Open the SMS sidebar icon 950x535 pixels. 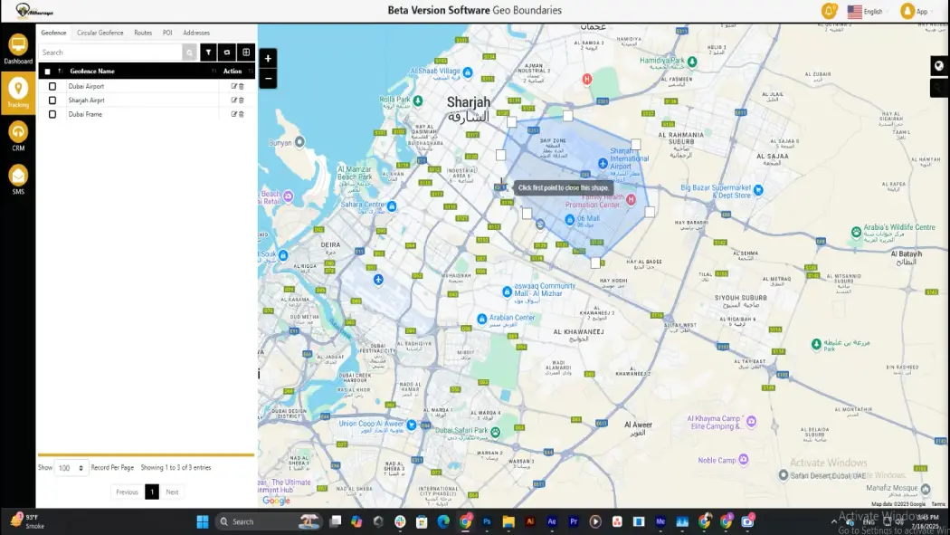click(x=18, y=180)
